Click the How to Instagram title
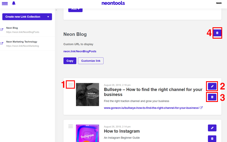This screenshot has width=227, height=142. pos(122,131)
